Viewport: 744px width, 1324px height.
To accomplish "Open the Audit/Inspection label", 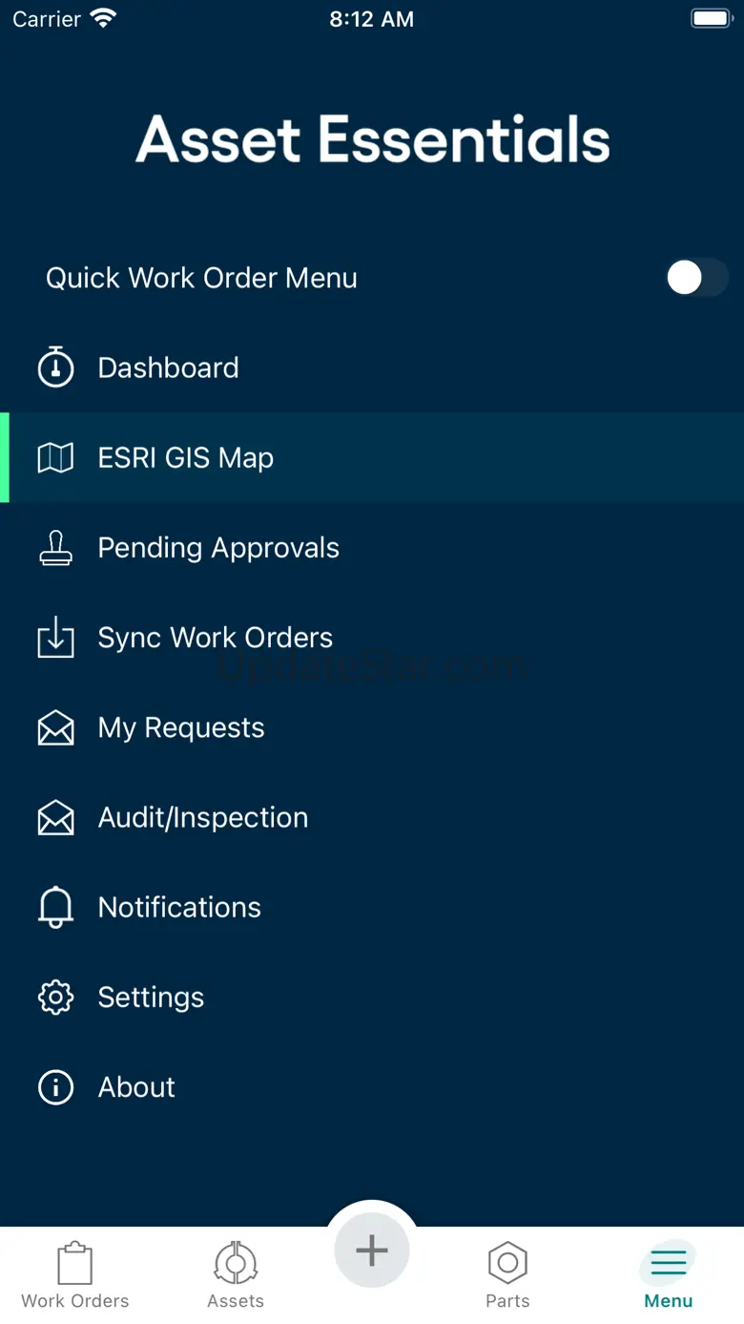I will 203,818.
